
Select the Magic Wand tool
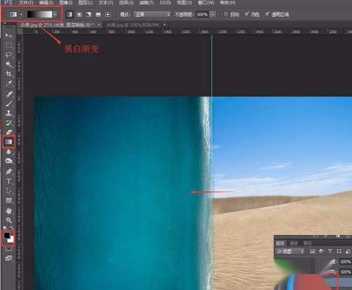[x=8, y=64]
